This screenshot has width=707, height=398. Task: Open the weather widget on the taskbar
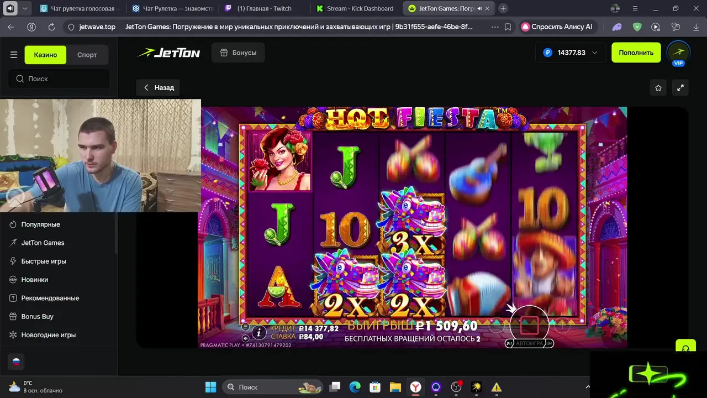pyautogui.click(x=35, y=387)
